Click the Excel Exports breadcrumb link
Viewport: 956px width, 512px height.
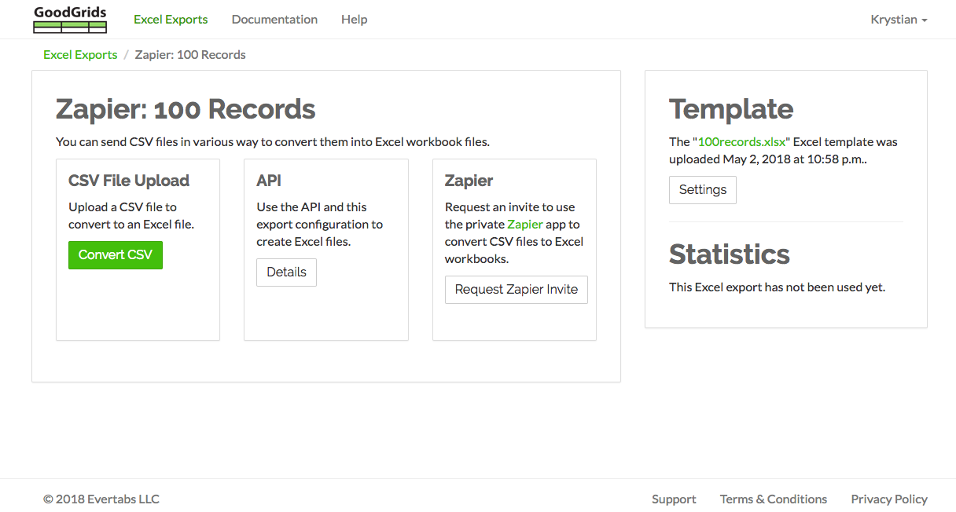click(x=80, y=55)
